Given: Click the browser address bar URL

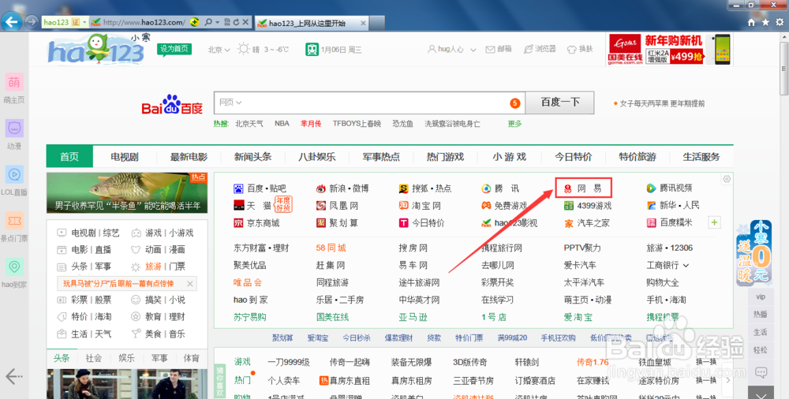Looking at the screenshot, I should (144, 22).
